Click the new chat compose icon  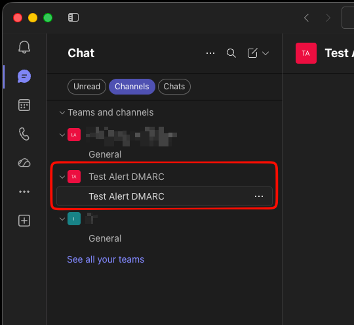point(252,53)
